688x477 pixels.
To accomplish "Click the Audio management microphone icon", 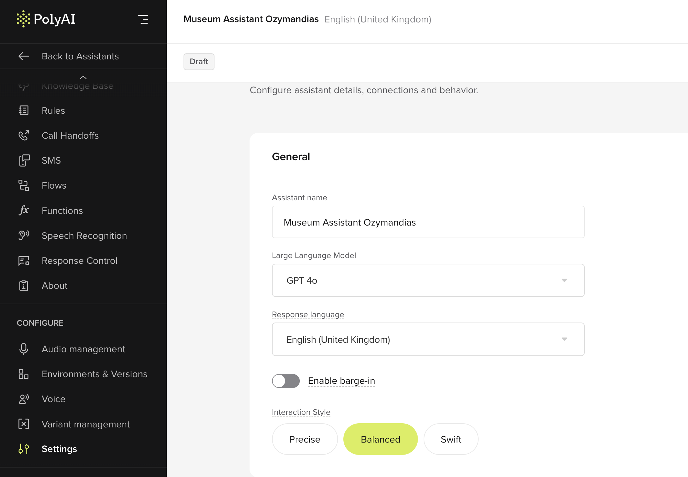I will [x=24, y=349].
